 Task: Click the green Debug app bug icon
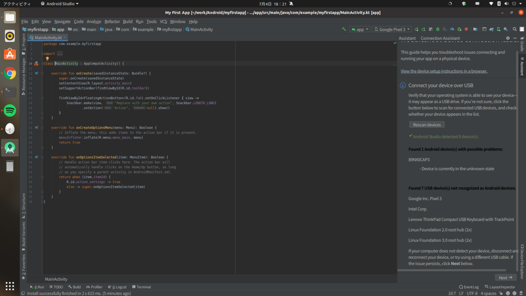tap(438, 29)
